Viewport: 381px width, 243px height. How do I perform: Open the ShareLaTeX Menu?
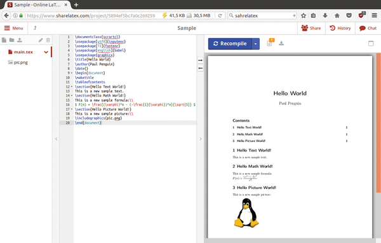(13, 28)
